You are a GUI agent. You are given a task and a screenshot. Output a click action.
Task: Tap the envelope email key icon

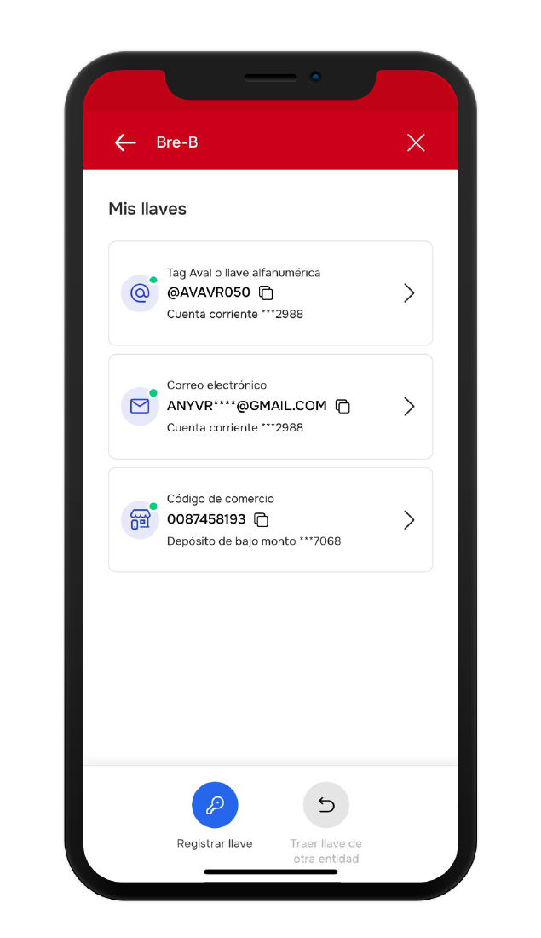coord(140,407)
